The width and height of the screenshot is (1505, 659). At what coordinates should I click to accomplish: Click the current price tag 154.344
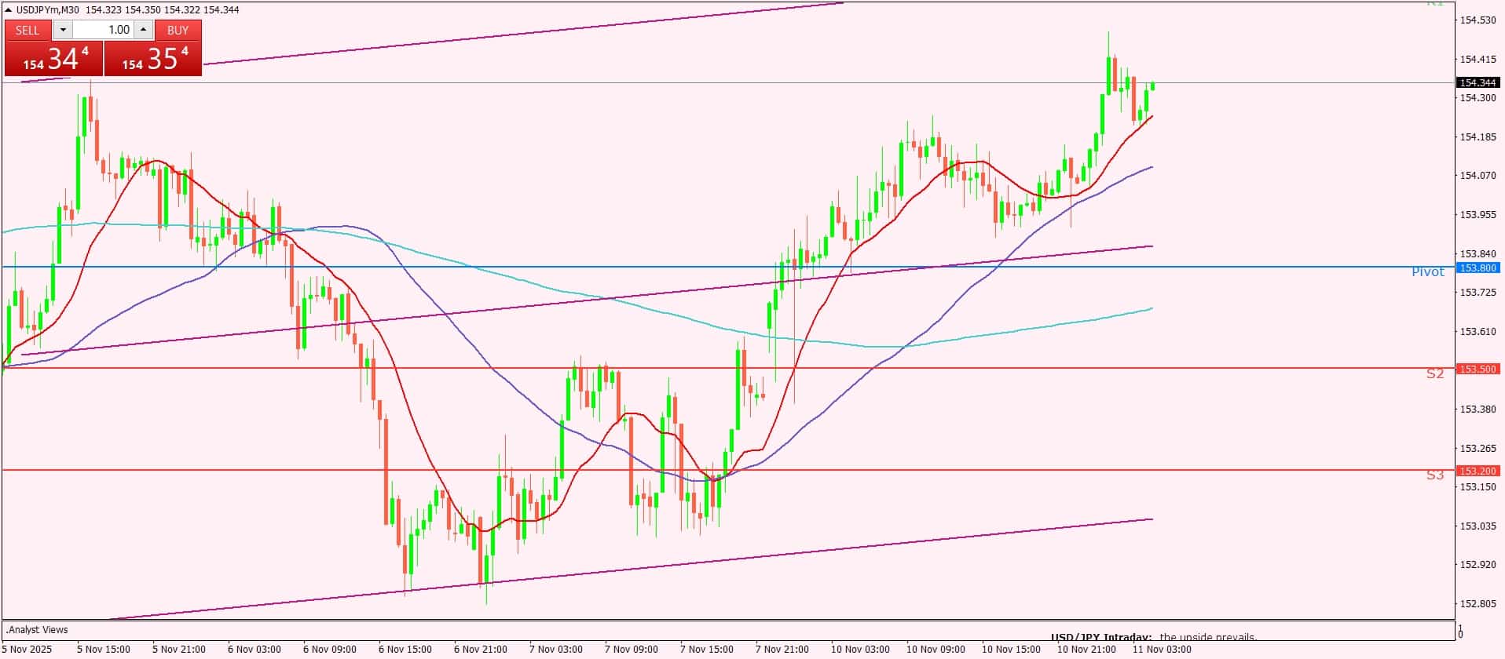click(1478, 82)
